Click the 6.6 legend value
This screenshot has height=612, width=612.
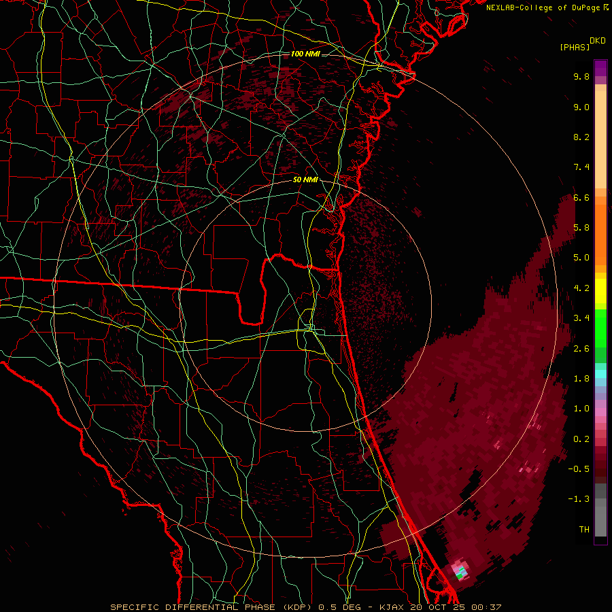click(581, 197)
